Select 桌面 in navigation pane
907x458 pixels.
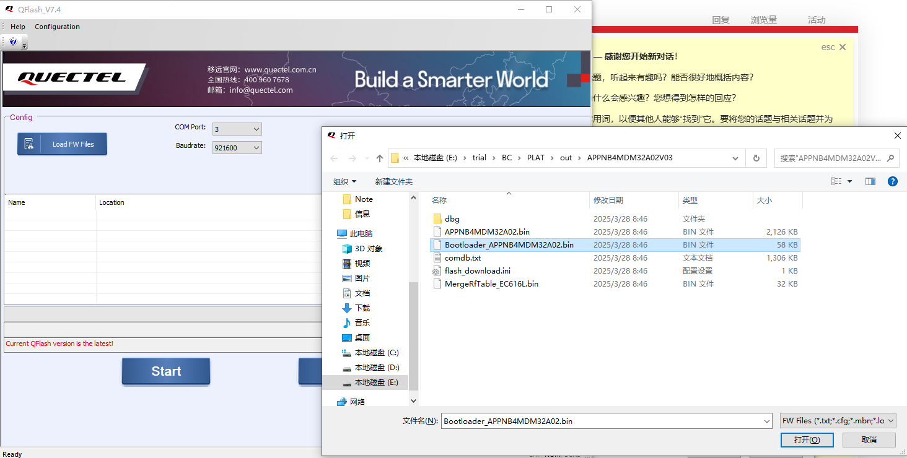coord(362,337)
